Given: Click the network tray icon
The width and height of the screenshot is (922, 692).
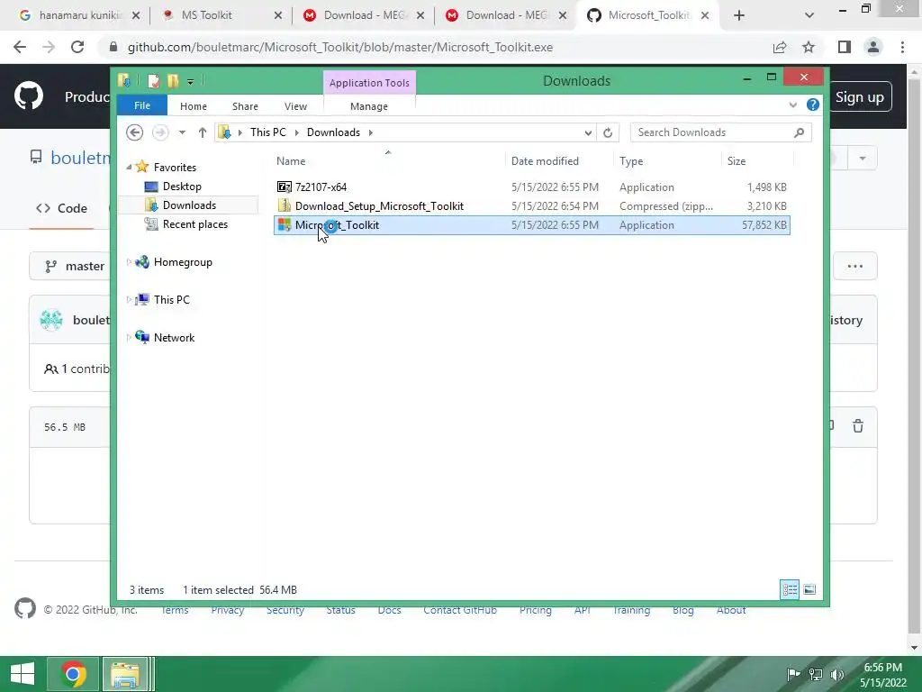Looking at the screenshot, I should [816, 674].
